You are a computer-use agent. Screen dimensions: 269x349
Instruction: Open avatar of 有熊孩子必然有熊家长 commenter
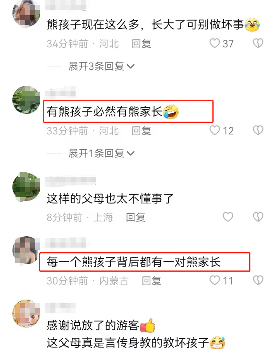[26, 100]
